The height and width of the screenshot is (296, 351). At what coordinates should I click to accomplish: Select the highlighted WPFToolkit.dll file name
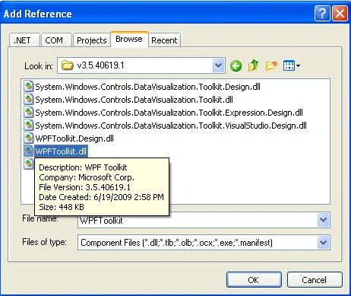[x=61, y=151]
